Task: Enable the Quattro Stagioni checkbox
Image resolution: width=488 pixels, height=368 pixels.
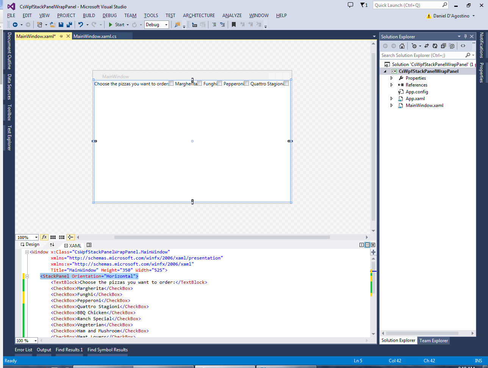Action: click(x=246, y=83)
